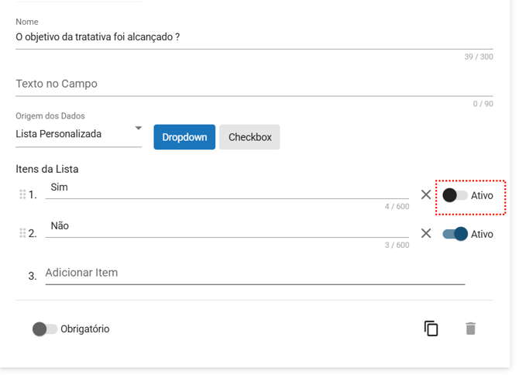Viewport: 519px width, 375px height.
Task: Open Origem dos Dados dropdown arrow
Action: 138,129
